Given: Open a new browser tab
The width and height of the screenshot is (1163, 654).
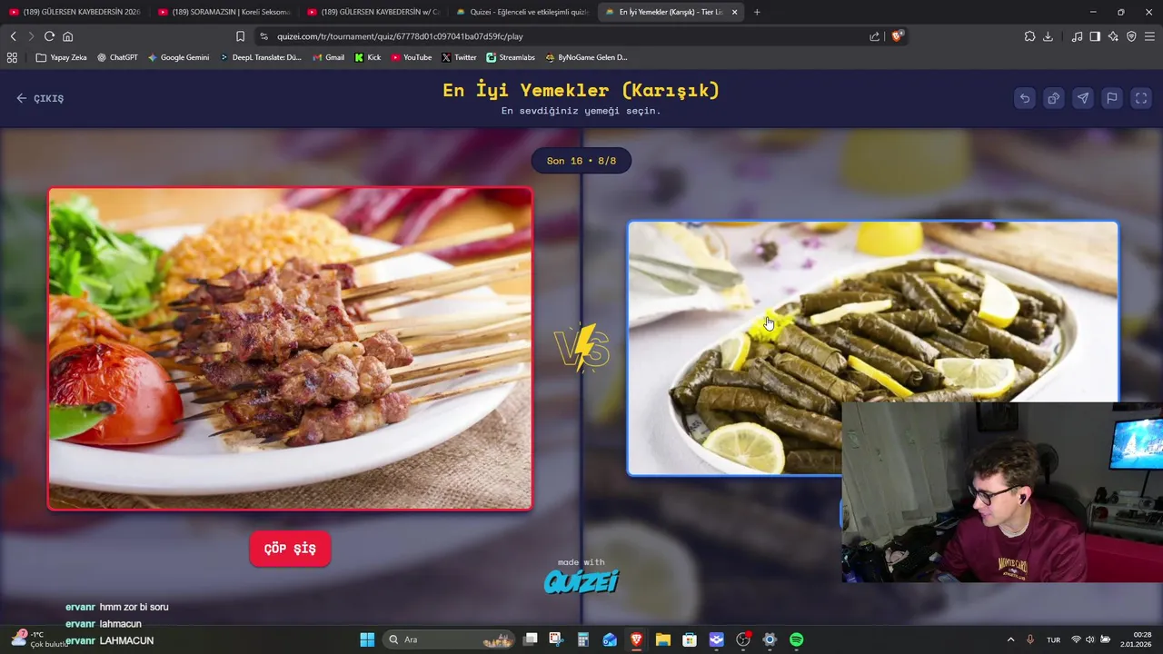Looking at the screenshot, I should click(x=757, y=12).
